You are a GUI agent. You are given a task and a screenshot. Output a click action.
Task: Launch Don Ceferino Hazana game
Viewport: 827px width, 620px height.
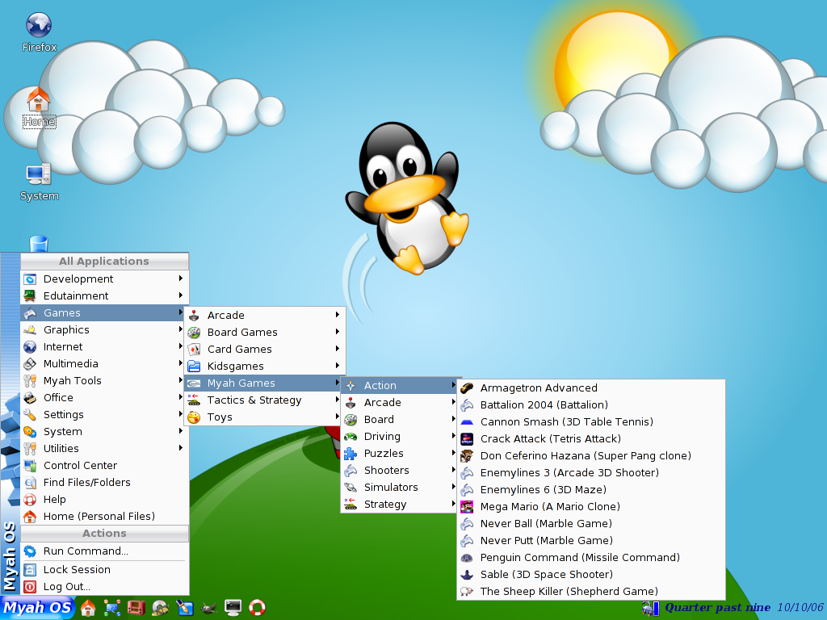[590, 455]
